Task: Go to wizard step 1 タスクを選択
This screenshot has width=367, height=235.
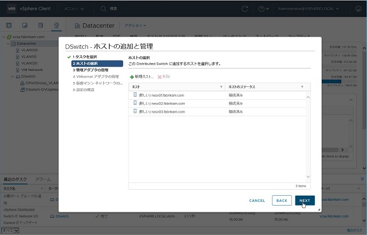Action: 84,57
